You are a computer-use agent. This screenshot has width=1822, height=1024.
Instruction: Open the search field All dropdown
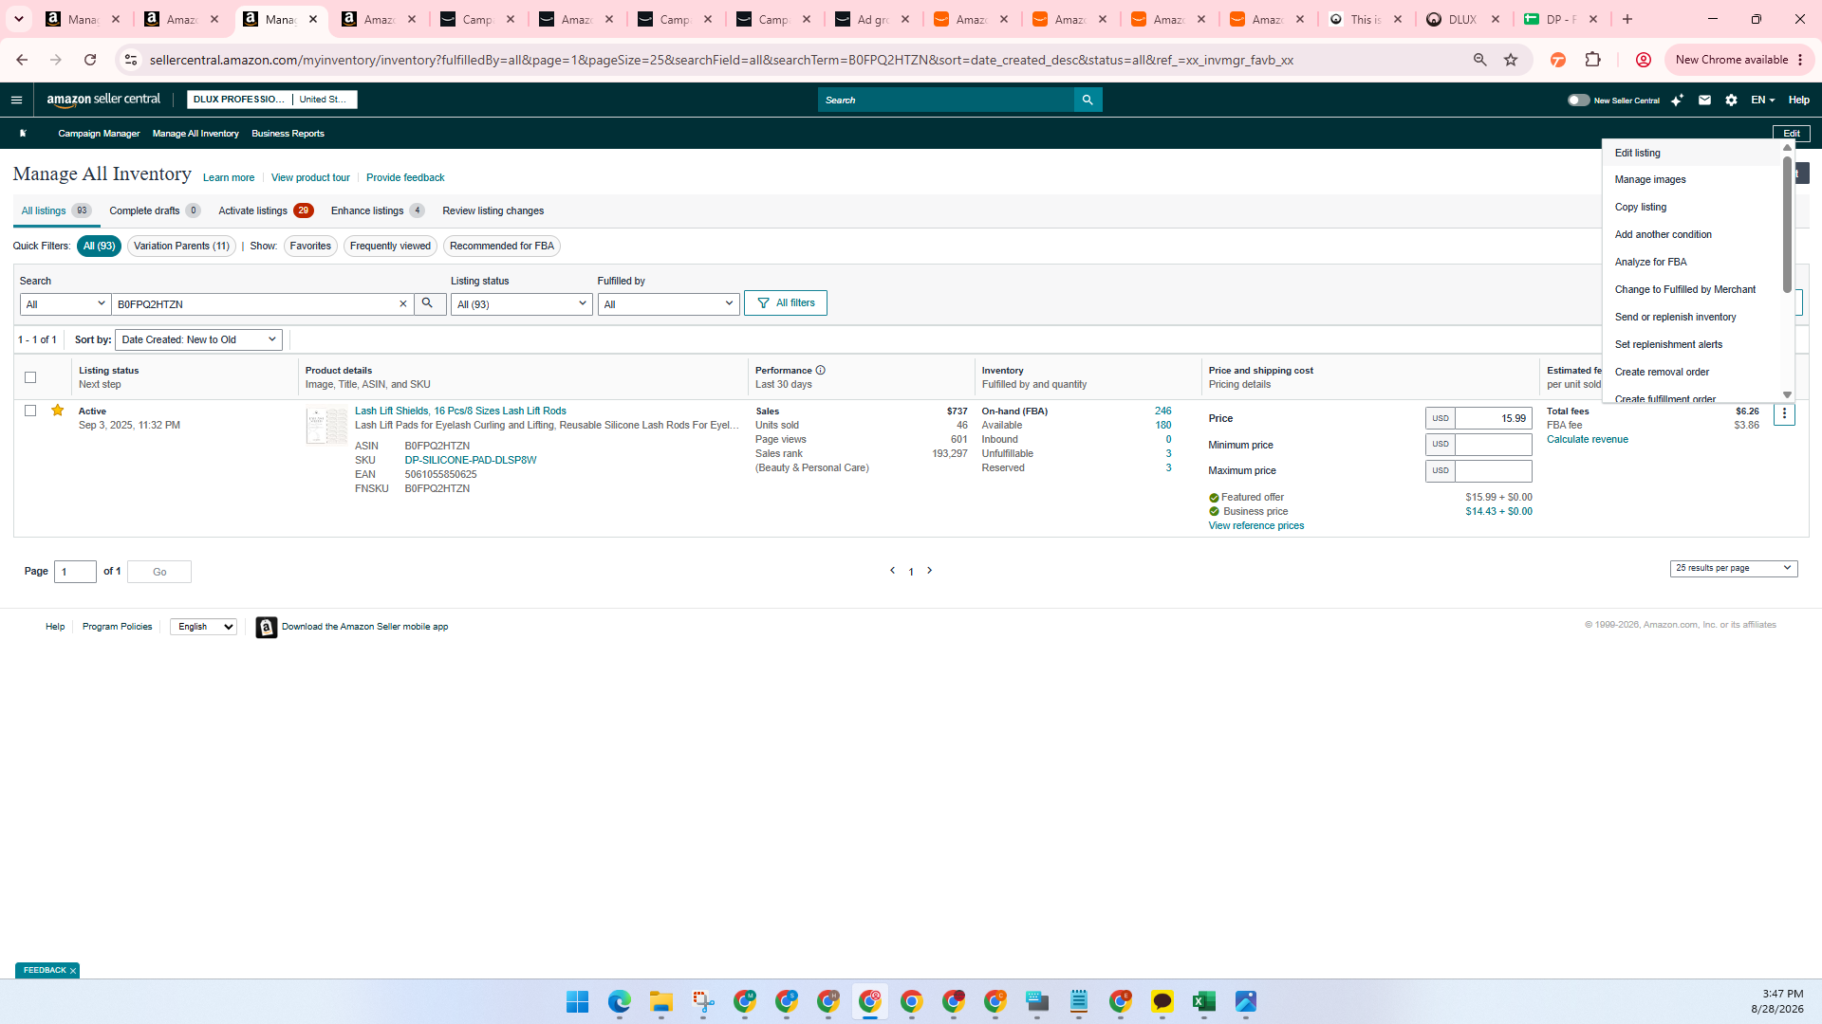65,304
